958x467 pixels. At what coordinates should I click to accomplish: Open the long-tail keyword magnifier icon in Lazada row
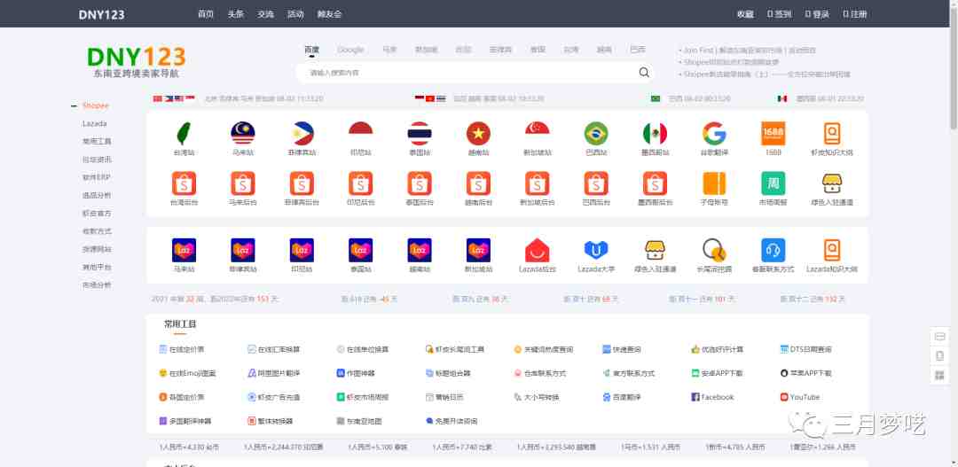[713, 250]
